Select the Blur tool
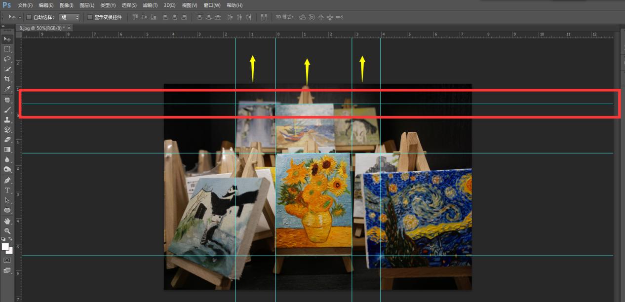 [7, 159]
